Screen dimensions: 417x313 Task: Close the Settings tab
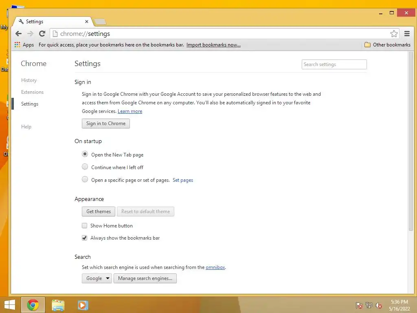(87, 22)
